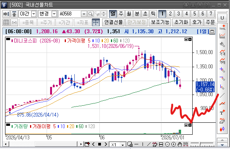Open the symbol search magnifier icon
Viewport: 230px width, 149px height.
click(91, 14)
